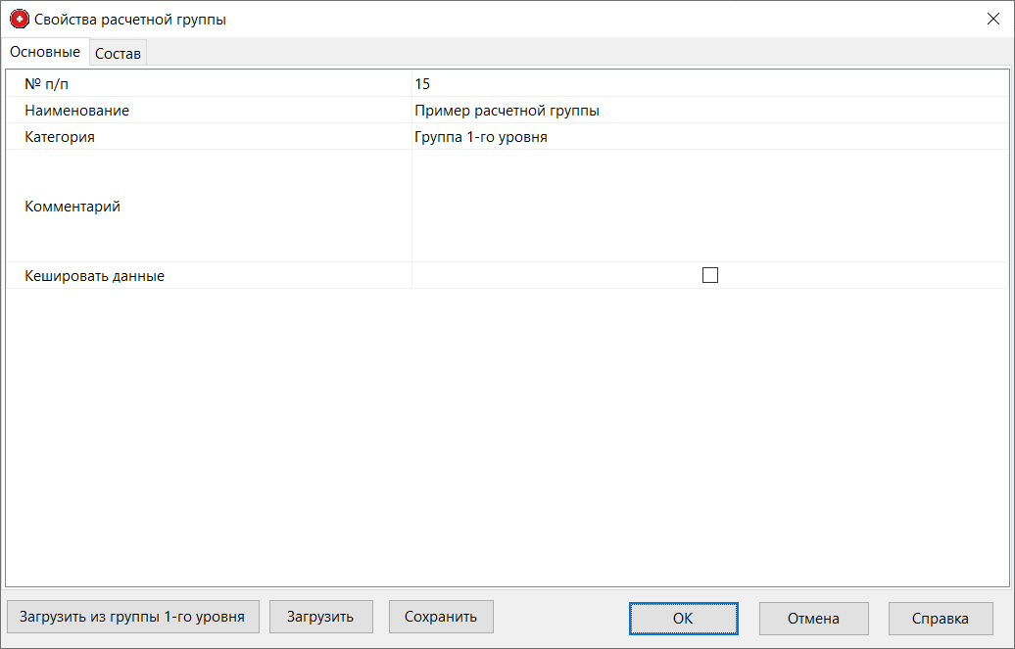Image resolution: width=1015 pixels, height=649 pixels.
Task: Click the № п/п row label
Action: coord(40,83)
